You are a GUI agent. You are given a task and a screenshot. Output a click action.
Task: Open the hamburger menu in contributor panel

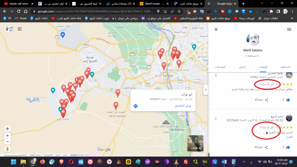coord(289,29)
